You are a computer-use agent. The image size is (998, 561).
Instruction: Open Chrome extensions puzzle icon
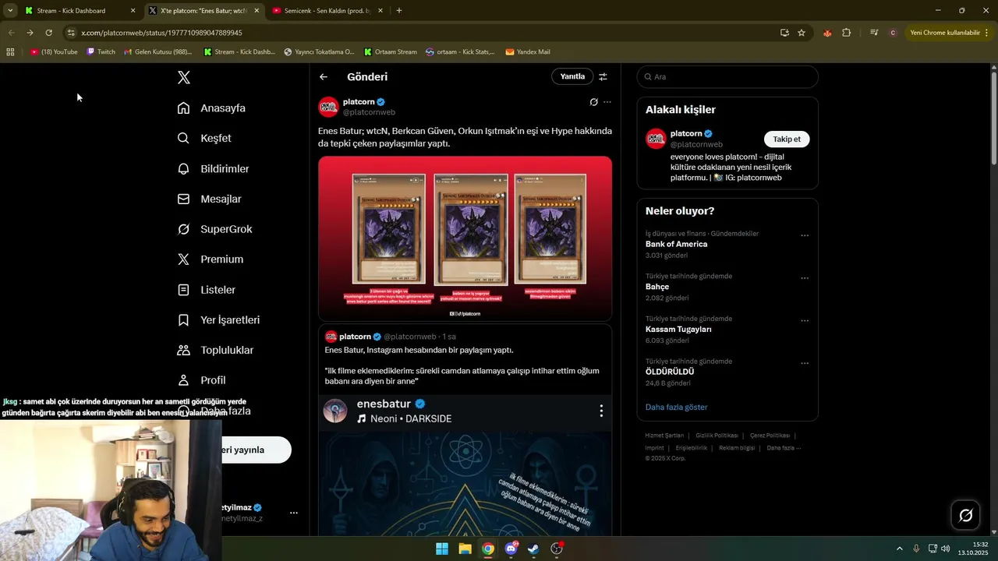(847, 33)
